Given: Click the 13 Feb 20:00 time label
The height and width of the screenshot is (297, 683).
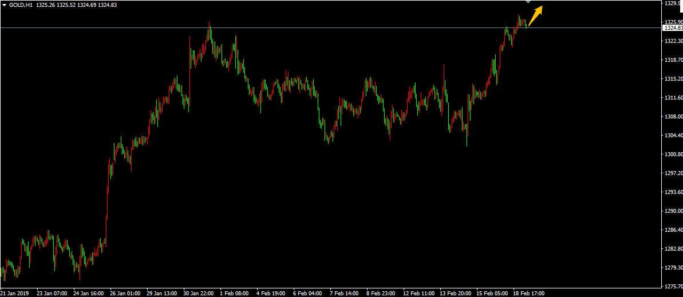Looking at the screenshot, I should coord(455,294).
